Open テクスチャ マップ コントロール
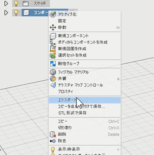This screenshot has height=155, width=154. click(x=85, y=85)
